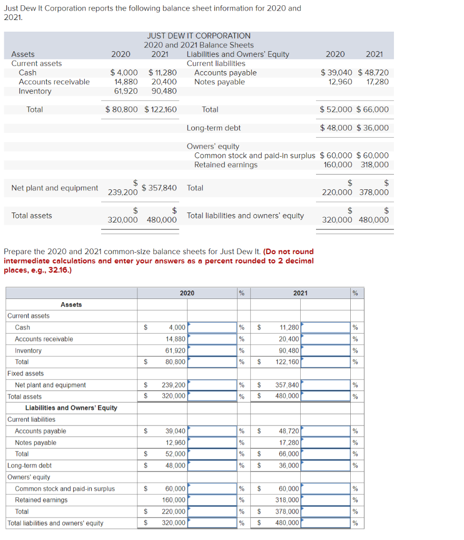The image size is (464, 540).
Task: Click 2020 current liabilities Total percent field
Action: point(212,454)
